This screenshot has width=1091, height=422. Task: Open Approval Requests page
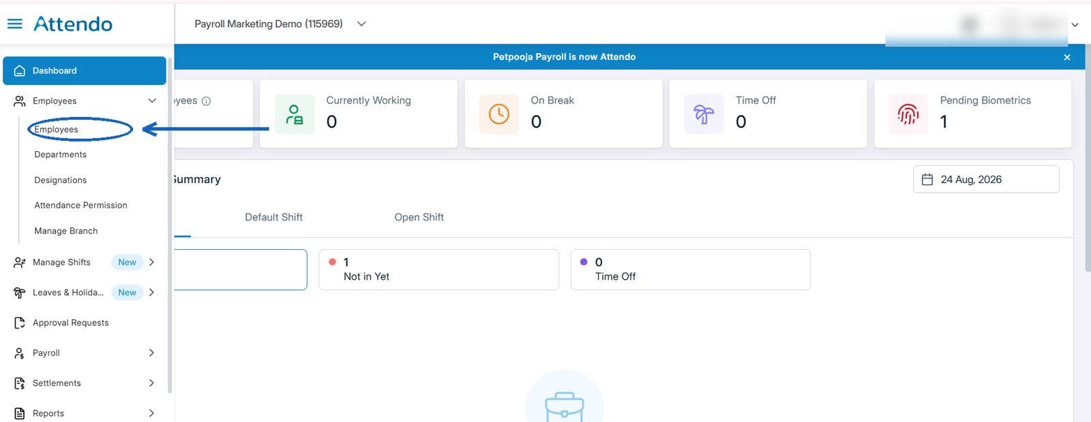71,323
